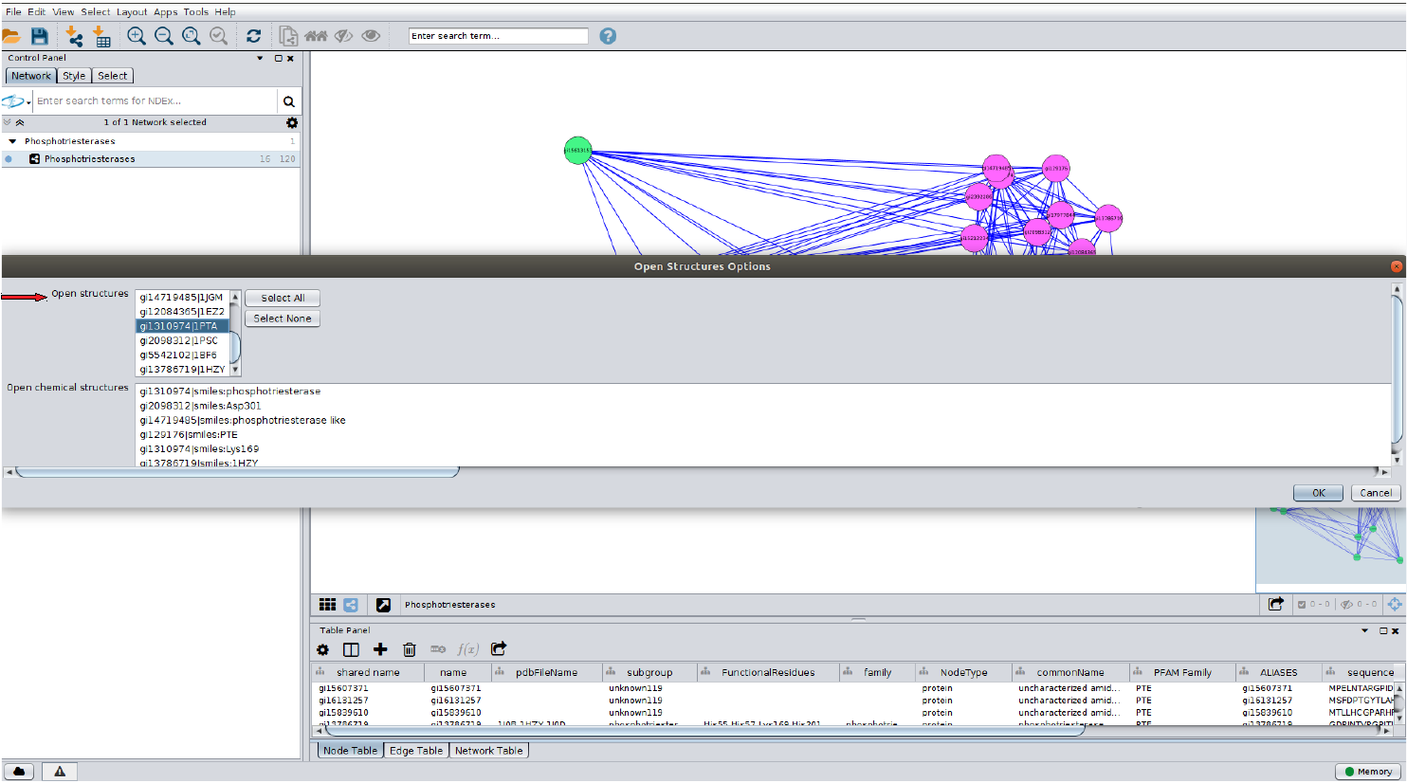Click the Select All button
The width and height of the screenshot is (1407, 783).
pyautogui.click(x=283, y=298)
